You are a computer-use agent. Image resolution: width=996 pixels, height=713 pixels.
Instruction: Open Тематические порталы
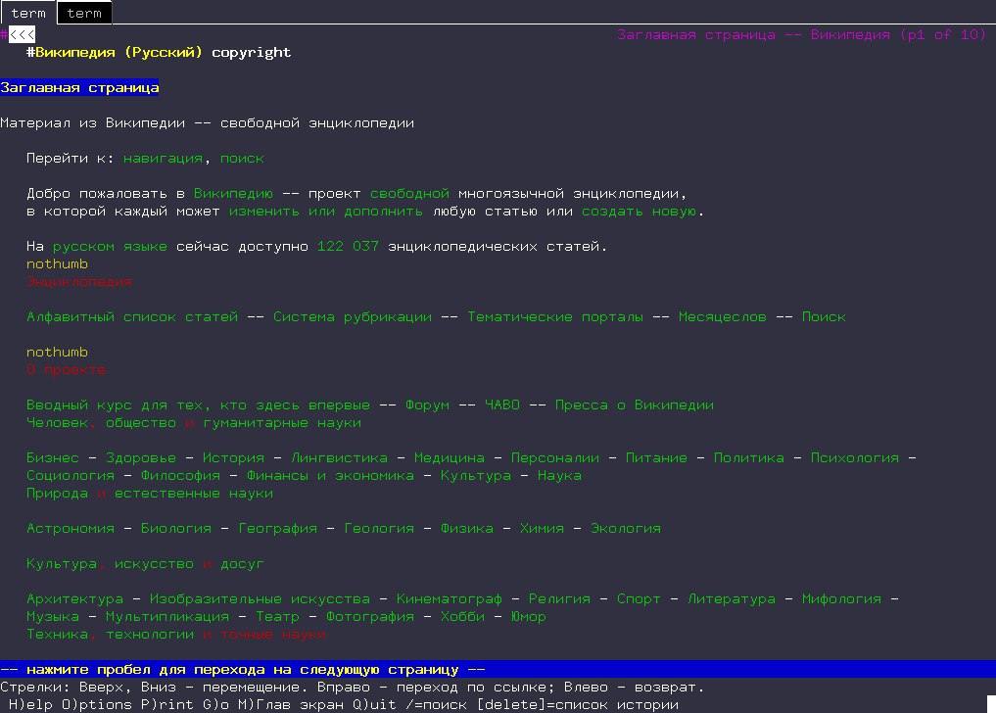tap(555, 316)
